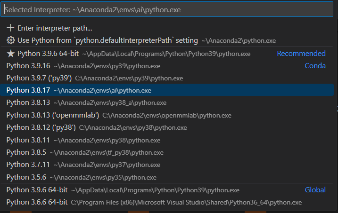Viewport: 338px width, 213px height.
Task: Use Python from python.defaultInterpreterPath setting
Action: click(x=167, y=40)
